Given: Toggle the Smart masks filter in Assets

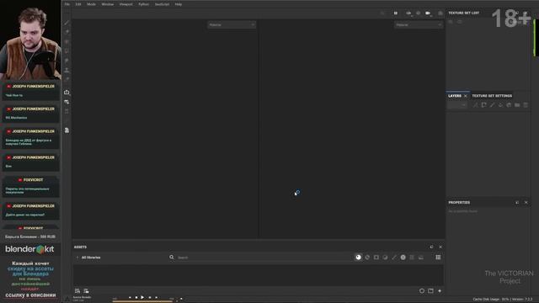Looking at the screenshot, I should coord(376,258).
